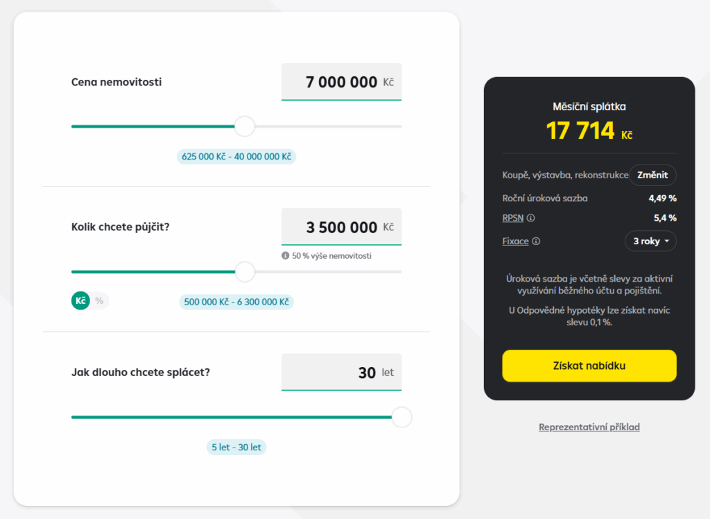Click the info icon next to RPSN

(531, 218)
